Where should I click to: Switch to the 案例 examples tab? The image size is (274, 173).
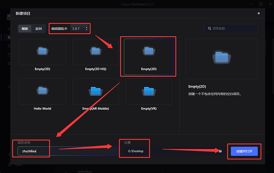click(39, 29)
